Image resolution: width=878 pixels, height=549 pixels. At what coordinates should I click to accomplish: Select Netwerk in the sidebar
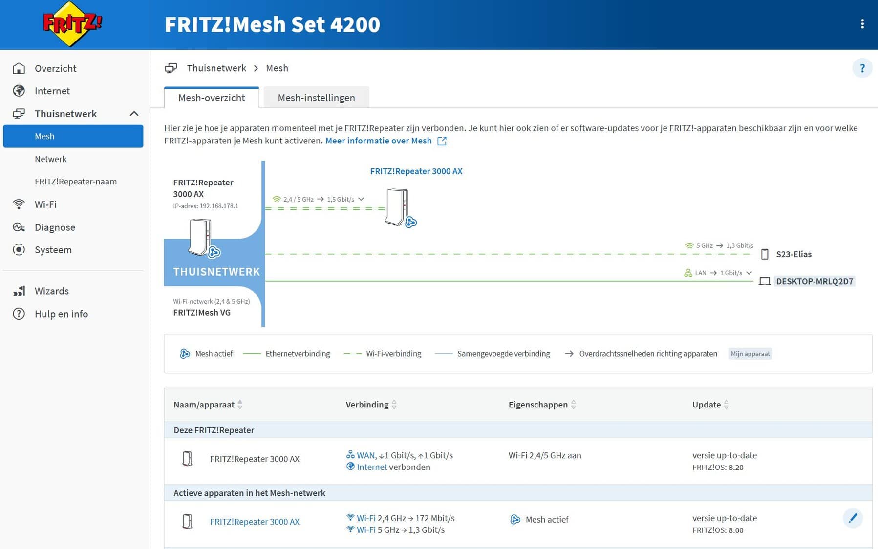click(x=51, y=159)
